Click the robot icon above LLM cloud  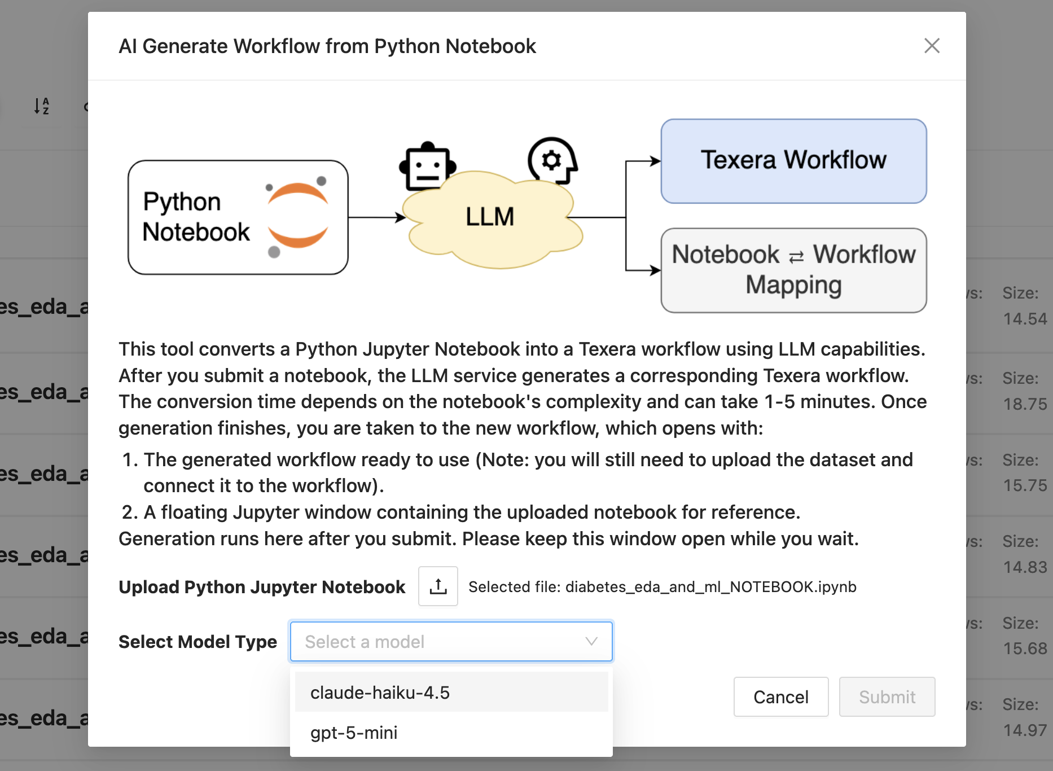pos(428,165)
